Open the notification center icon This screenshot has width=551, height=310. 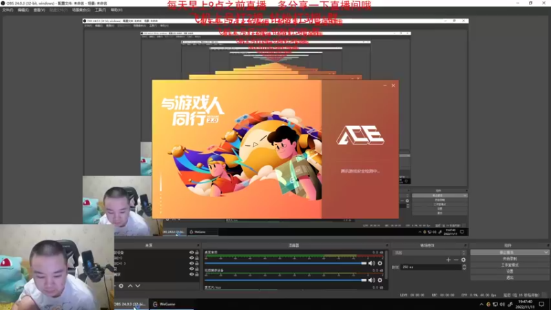[541, 304]
